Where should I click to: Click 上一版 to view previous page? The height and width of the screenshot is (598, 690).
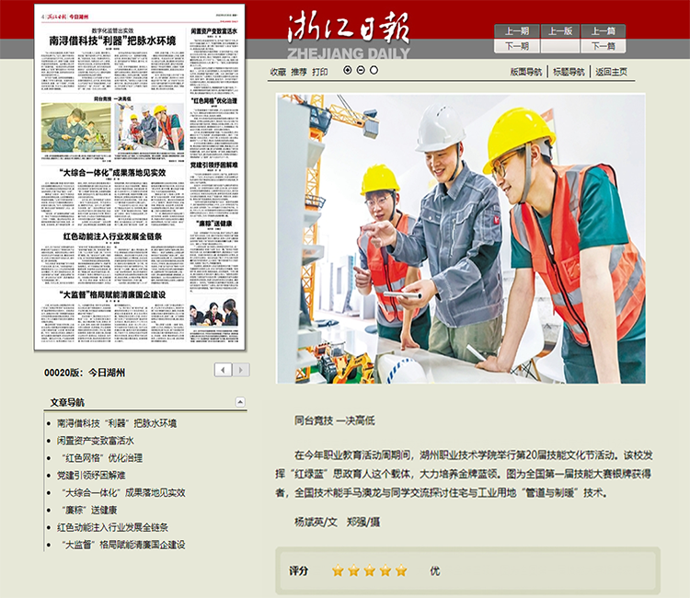[560, 30]
